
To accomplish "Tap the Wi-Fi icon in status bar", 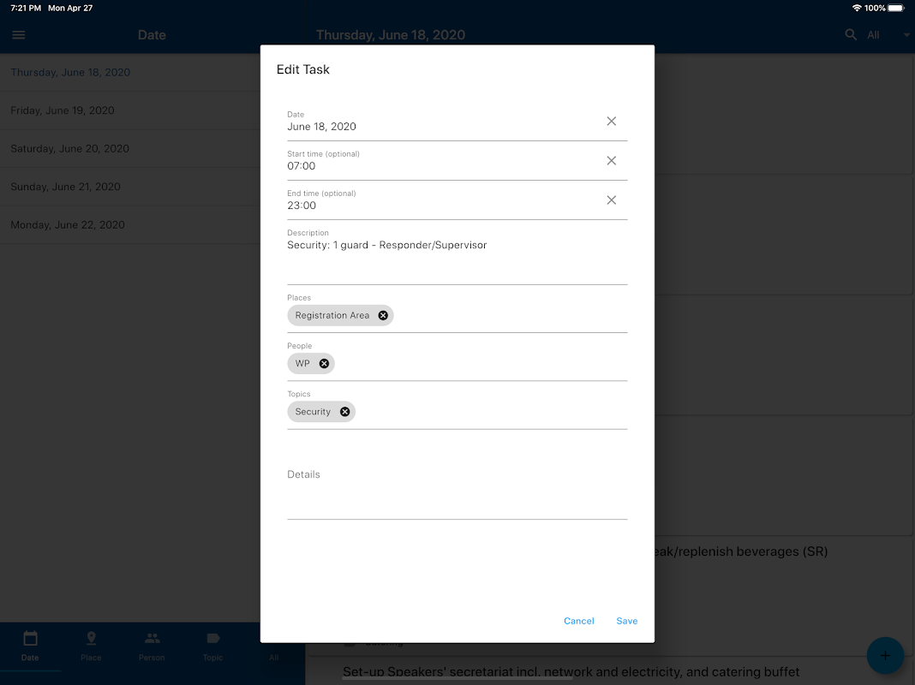I will click(857, 9).
